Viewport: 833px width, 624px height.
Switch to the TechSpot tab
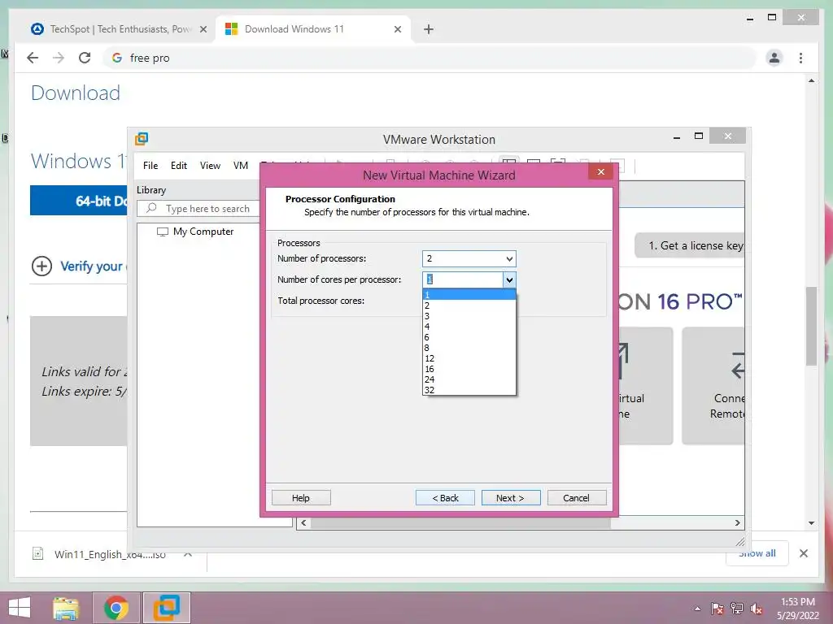(x=118, y=29)
